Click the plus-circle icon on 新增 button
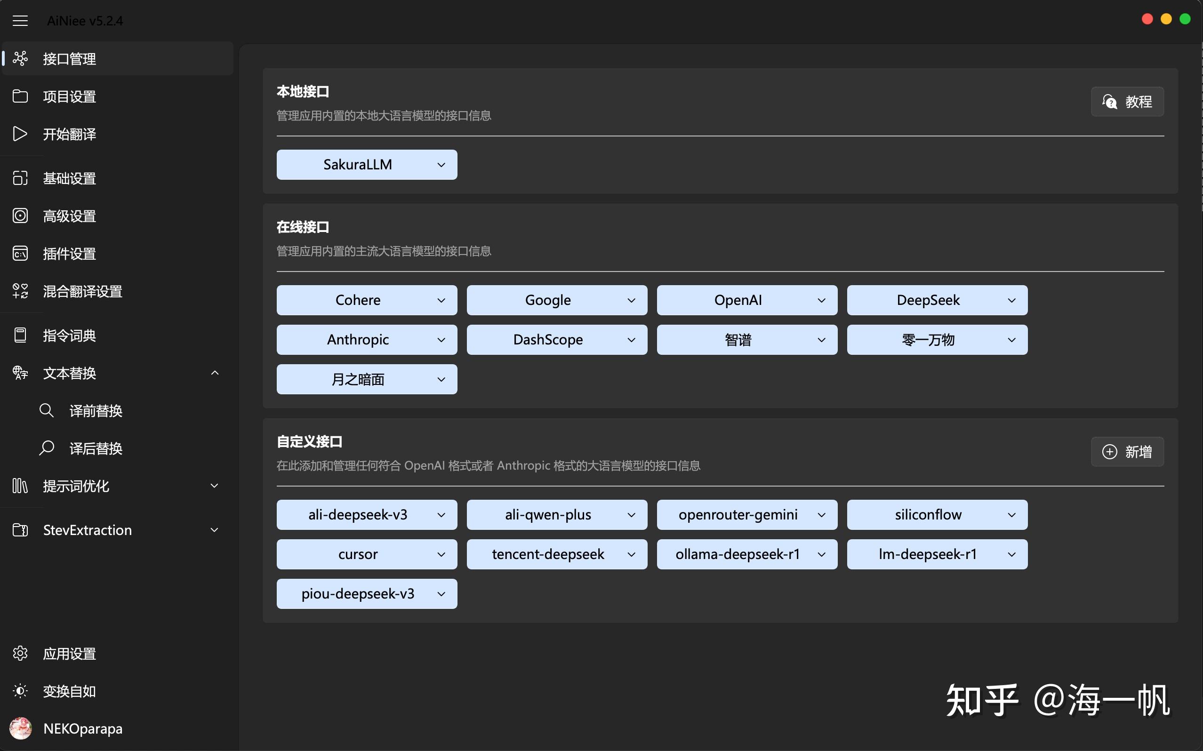Screen dimensions: 1203x751 click(1109, 452)
